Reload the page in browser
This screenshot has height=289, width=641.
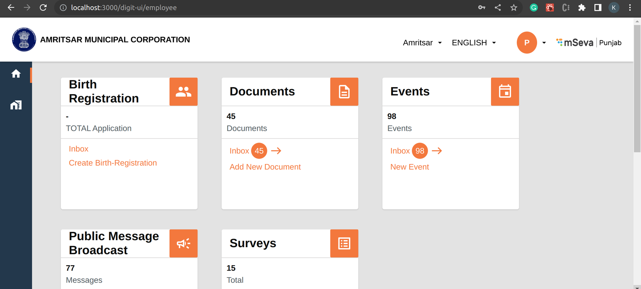[43, 8]
